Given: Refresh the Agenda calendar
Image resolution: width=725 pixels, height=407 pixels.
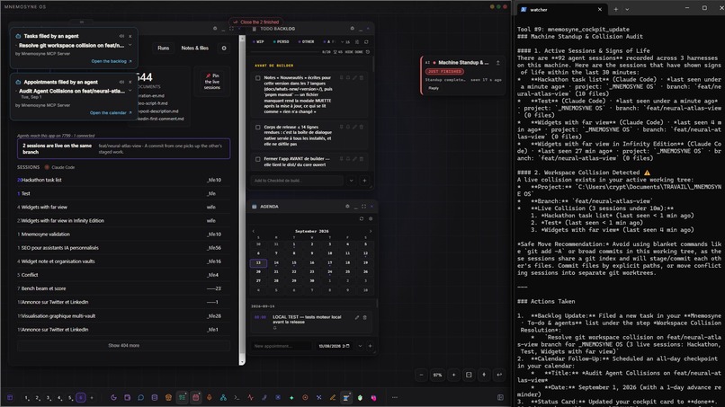Looking at the screenshot, I should 362,218.
